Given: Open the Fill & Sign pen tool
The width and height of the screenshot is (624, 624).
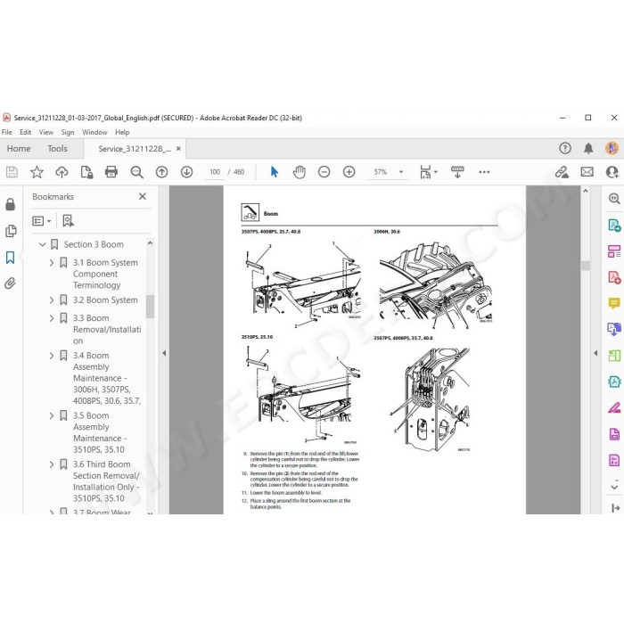Looking at the screenshot, I should pos(614,407).
